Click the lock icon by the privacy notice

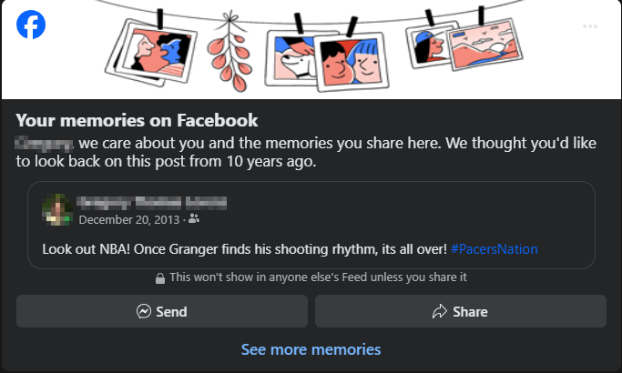160,277
